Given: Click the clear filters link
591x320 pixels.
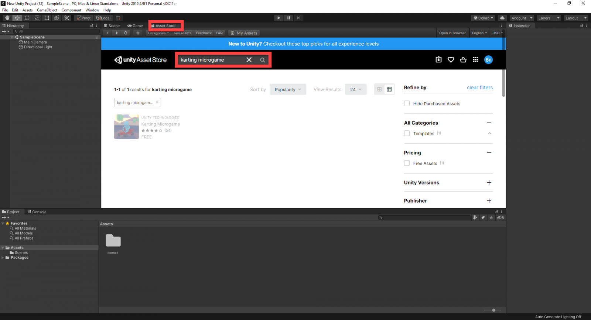Looking at the screenshot, I should point(480,87).
